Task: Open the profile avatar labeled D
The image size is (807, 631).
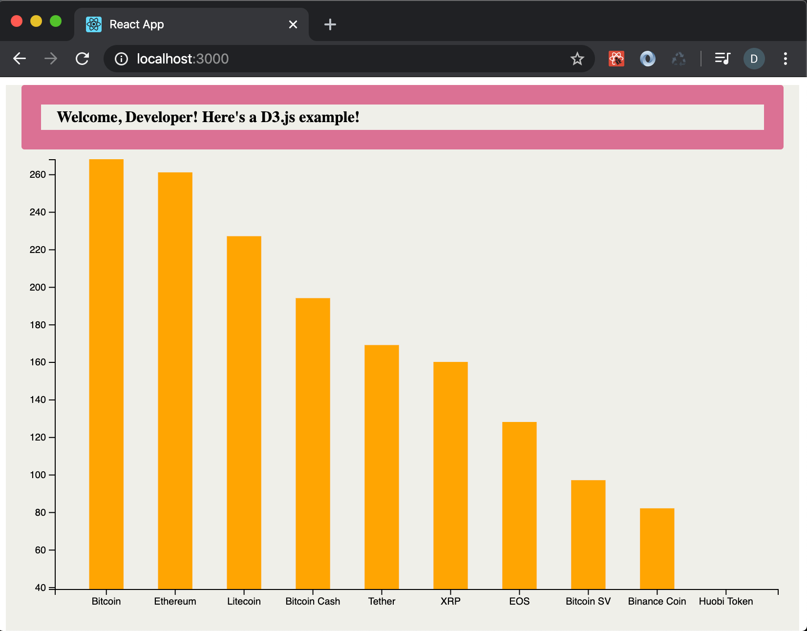Action: coord(754,59)
